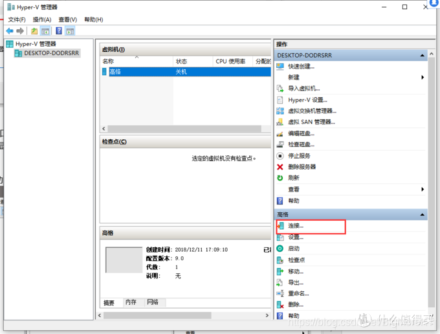Open the 文件(F) menu

pos(17,19)
